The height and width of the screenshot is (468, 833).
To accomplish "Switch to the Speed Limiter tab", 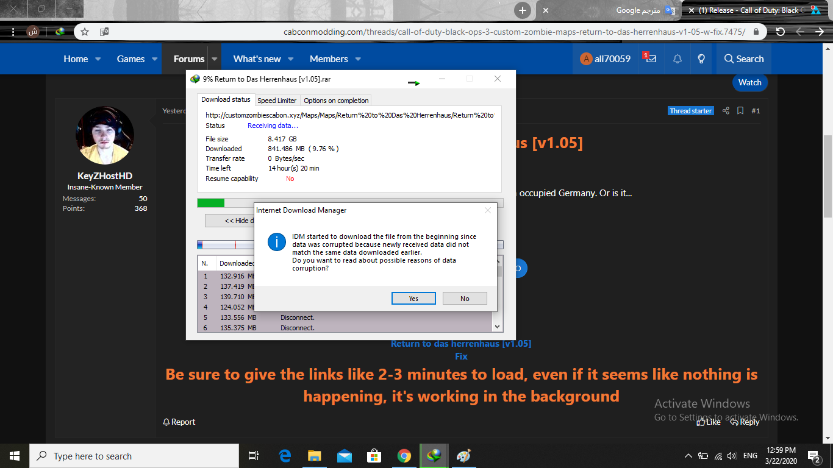I will tap(277, 101).
